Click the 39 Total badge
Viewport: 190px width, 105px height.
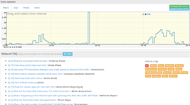point(68,54)
